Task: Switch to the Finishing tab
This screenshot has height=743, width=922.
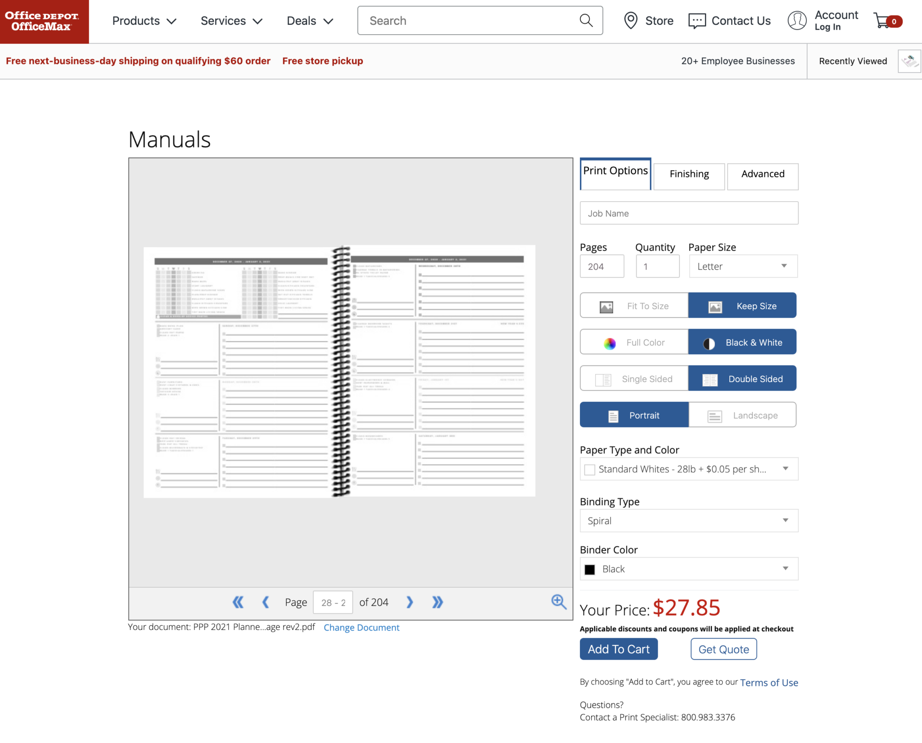Action: [689, 176]
